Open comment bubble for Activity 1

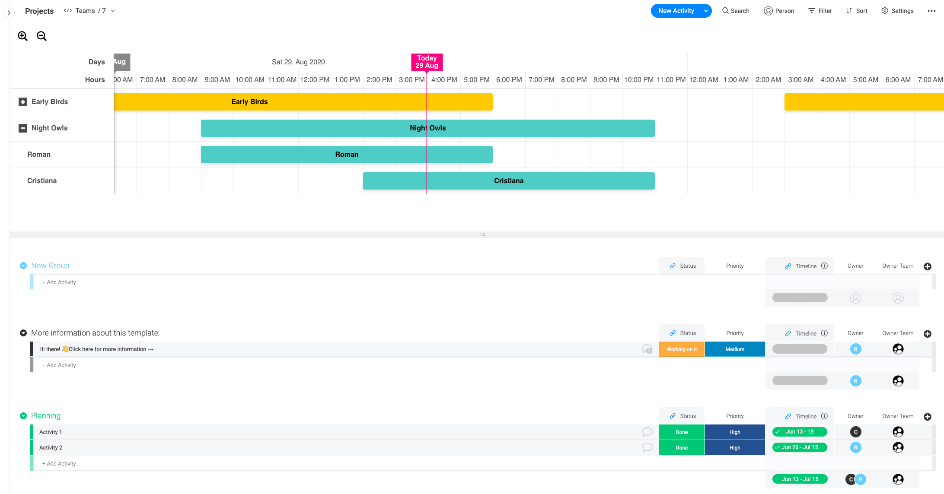click(647, 432)
